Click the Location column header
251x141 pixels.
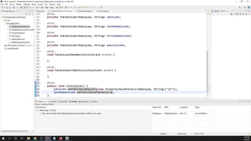[x=187, y=107]
